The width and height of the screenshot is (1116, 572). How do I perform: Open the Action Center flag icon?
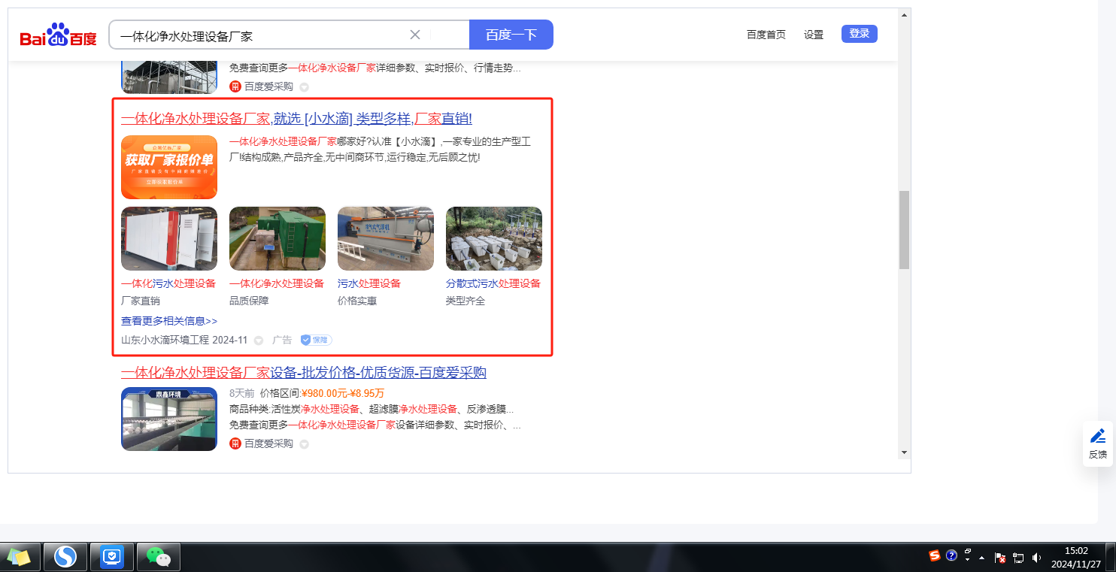[x=1000, y=557]
